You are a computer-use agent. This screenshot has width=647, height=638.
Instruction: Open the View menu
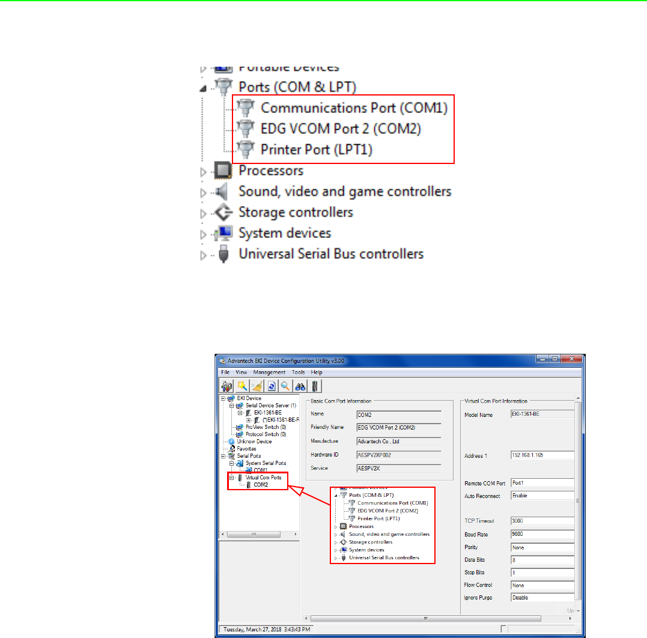(241, 372)
